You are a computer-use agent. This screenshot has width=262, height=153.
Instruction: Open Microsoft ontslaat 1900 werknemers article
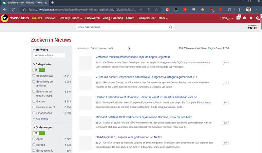point(143,117)
